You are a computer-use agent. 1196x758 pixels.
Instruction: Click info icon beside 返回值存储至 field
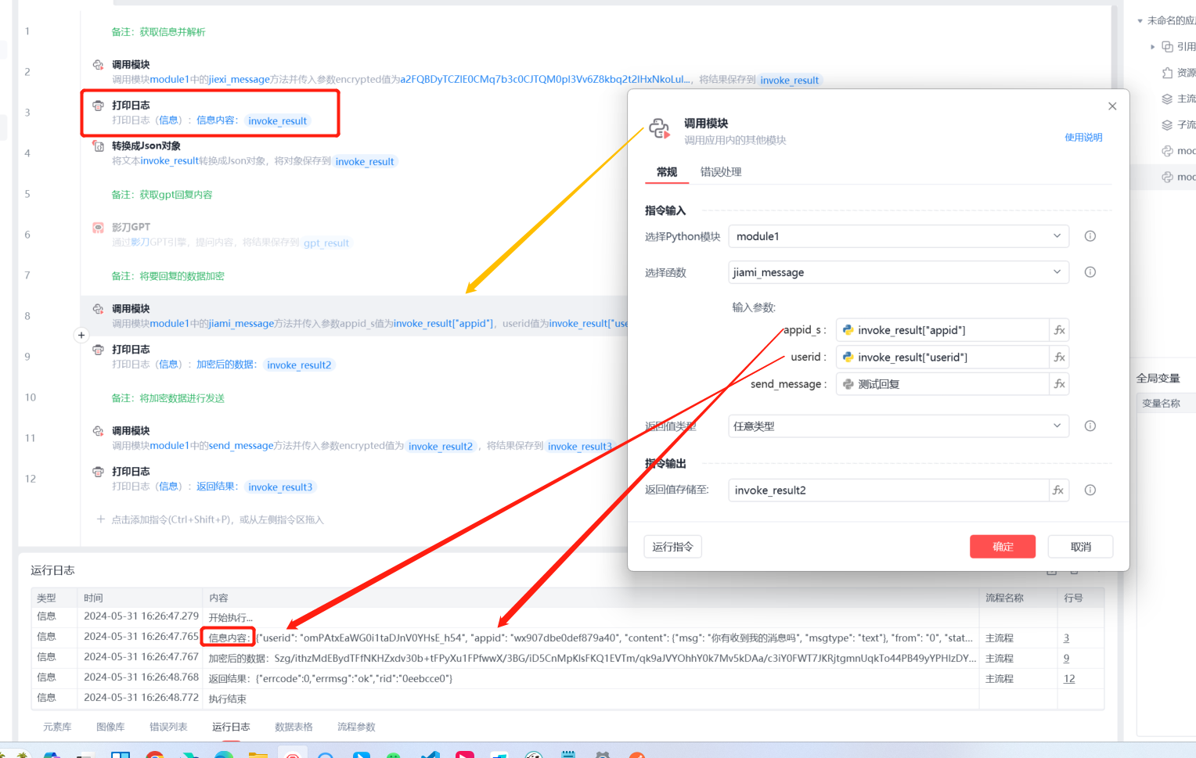[x=1090, y=490]
